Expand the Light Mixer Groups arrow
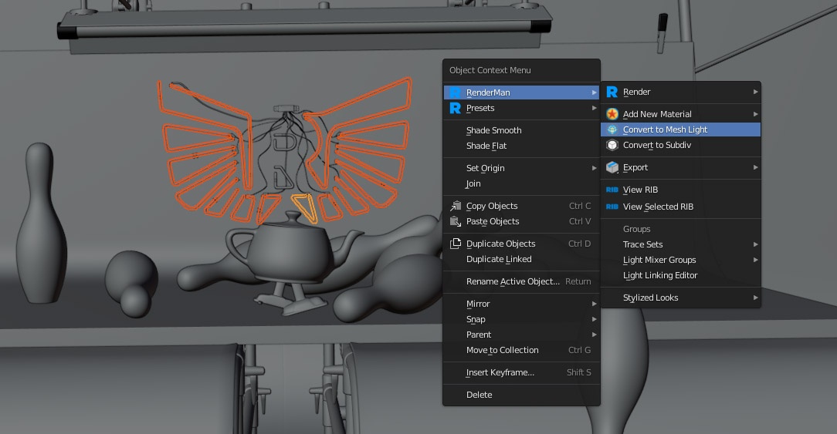 (755, 261)
